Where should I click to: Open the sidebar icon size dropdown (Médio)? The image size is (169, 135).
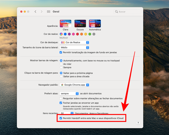[x=74, y=48]
